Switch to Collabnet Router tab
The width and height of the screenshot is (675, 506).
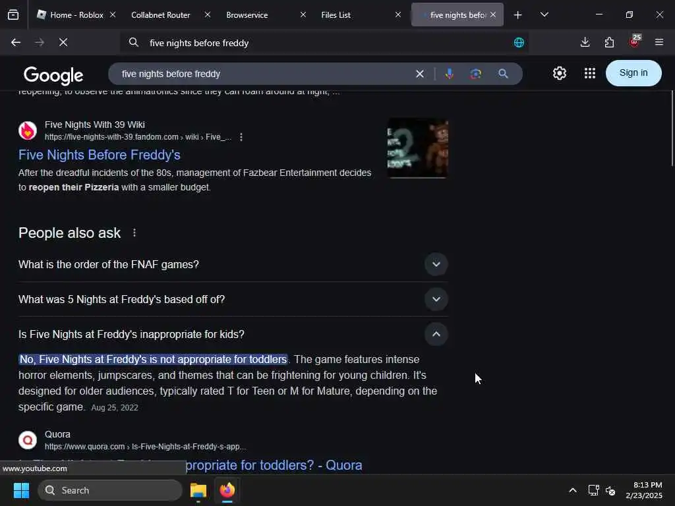pos(161,15)
